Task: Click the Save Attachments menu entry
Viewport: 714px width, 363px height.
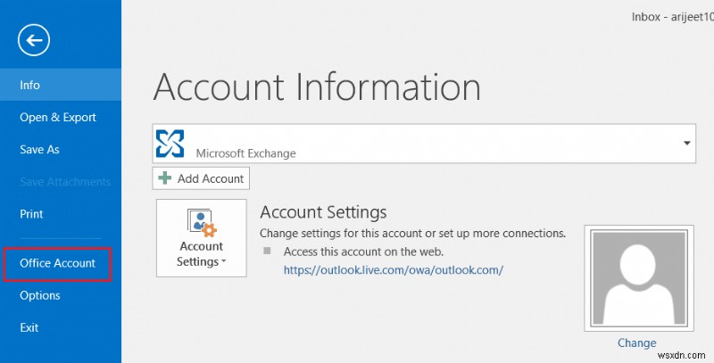Action: click(x=65, y=182)
